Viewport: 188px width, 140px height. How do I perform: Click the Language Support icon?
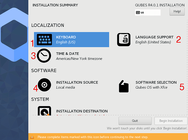(x=124, y=39)
